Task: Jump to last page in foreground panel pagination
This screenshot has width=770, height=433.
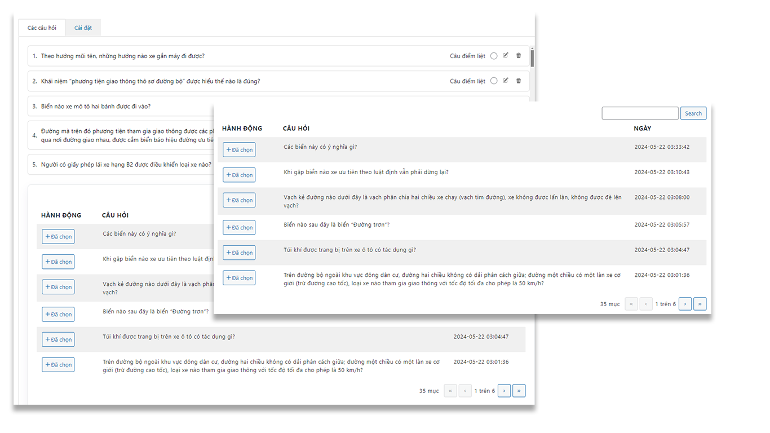Action: 700,304
